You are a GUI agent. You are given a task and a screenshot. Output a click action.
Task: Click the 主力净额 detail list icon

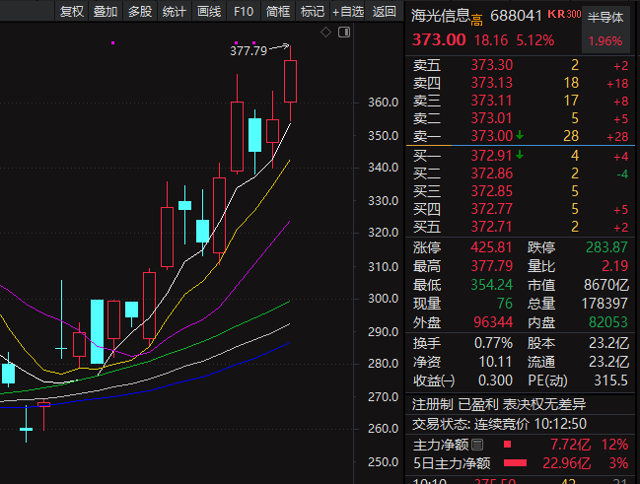tap(477, 445)
